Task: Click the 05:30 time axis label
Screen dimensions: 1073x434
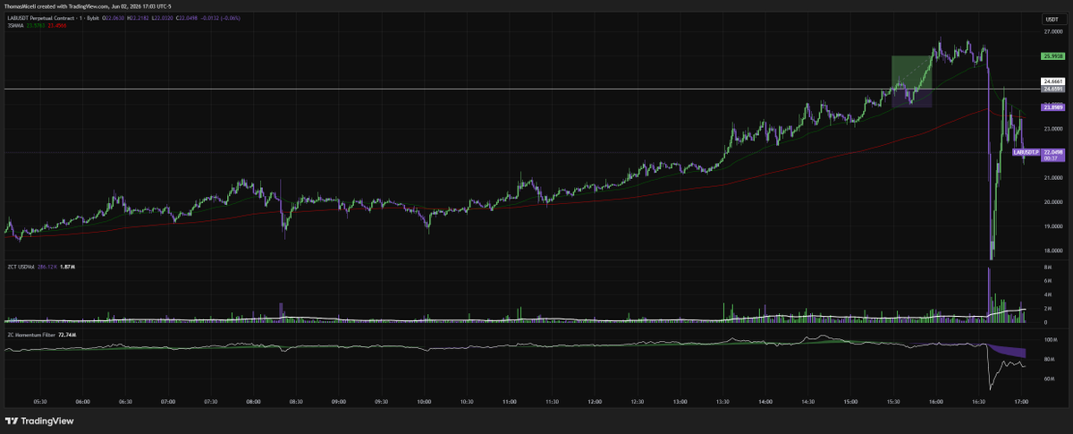Action: coord(40,402)
